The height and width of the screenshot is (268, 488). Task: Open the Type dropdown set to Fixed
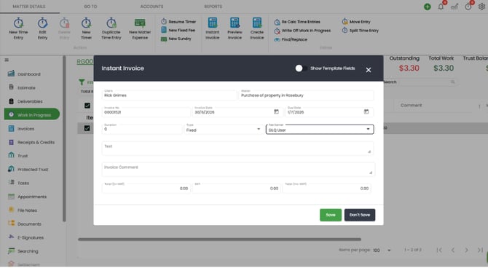(x=223, y=129)
